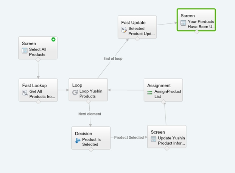Image resolution: width=235 pixels, height=173 pixels.
Task: Click the Update Yushin Product screen icon
Action: [153, 139]
